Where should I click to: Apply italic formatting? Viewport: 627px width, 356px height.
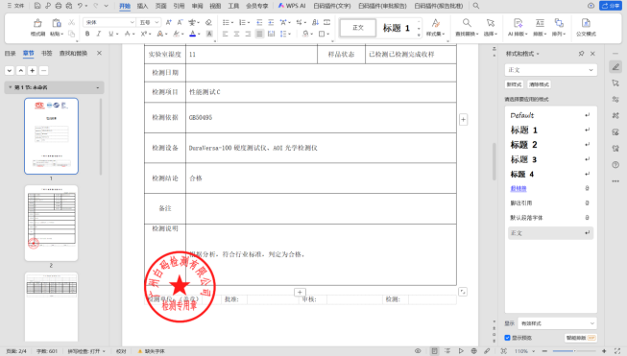[98, 34]
